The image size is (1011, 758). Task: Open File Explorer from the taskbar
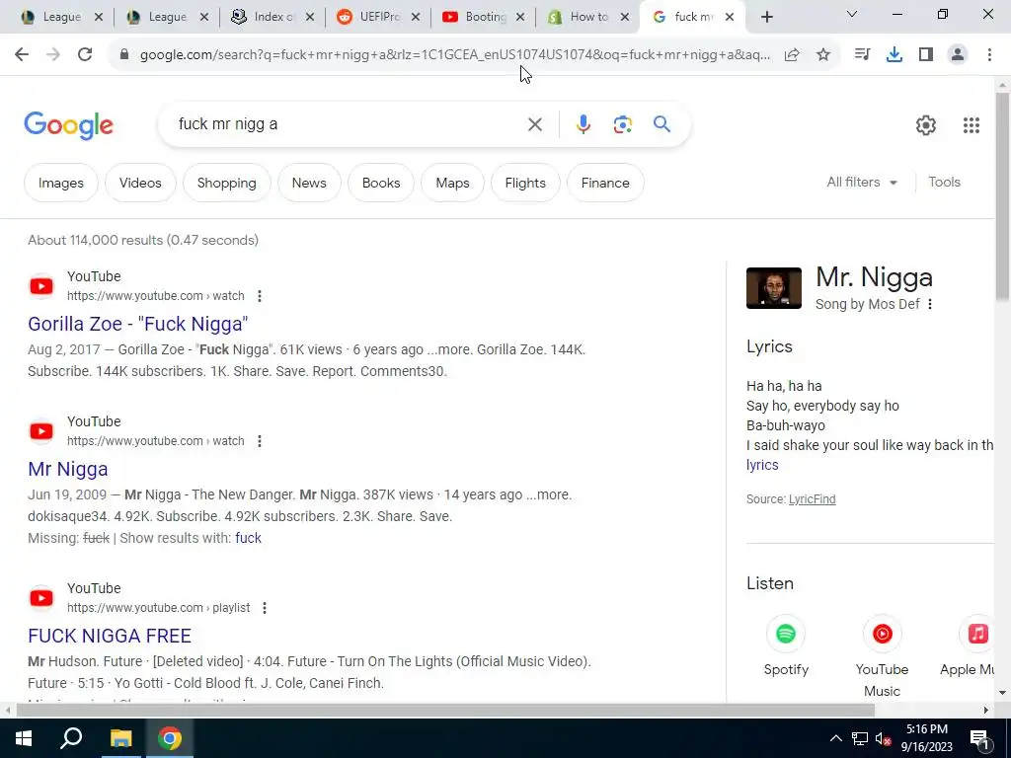(x=120, y=738)
